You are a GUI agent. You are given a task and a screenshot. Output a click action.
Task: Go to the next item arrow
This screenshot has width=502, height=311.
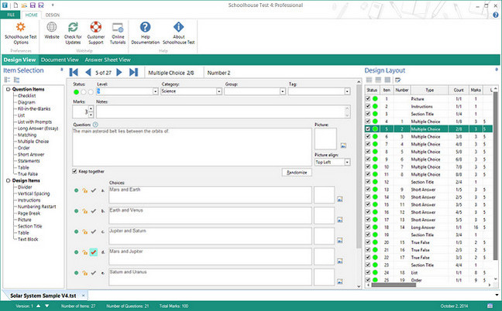[x=120, y=73]
